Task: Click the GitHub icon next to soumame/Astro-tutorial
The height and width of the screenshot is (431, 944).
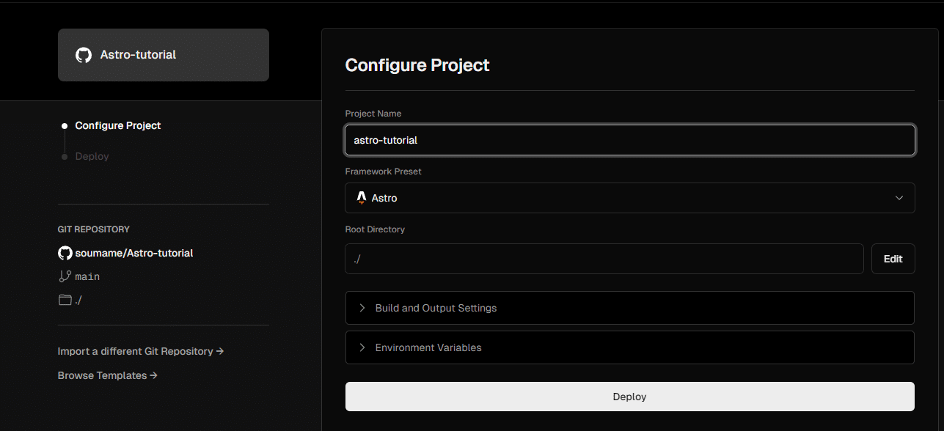Action: pyautogui.click(x=65, y=253)
